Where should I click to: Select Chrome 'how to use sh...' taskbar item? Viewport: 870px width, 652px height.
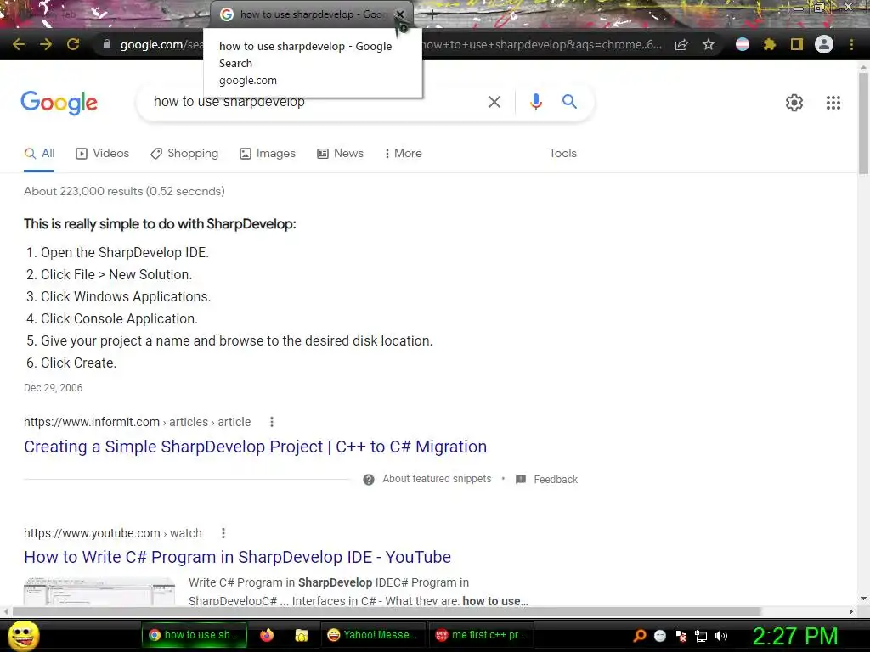(195, 635)
